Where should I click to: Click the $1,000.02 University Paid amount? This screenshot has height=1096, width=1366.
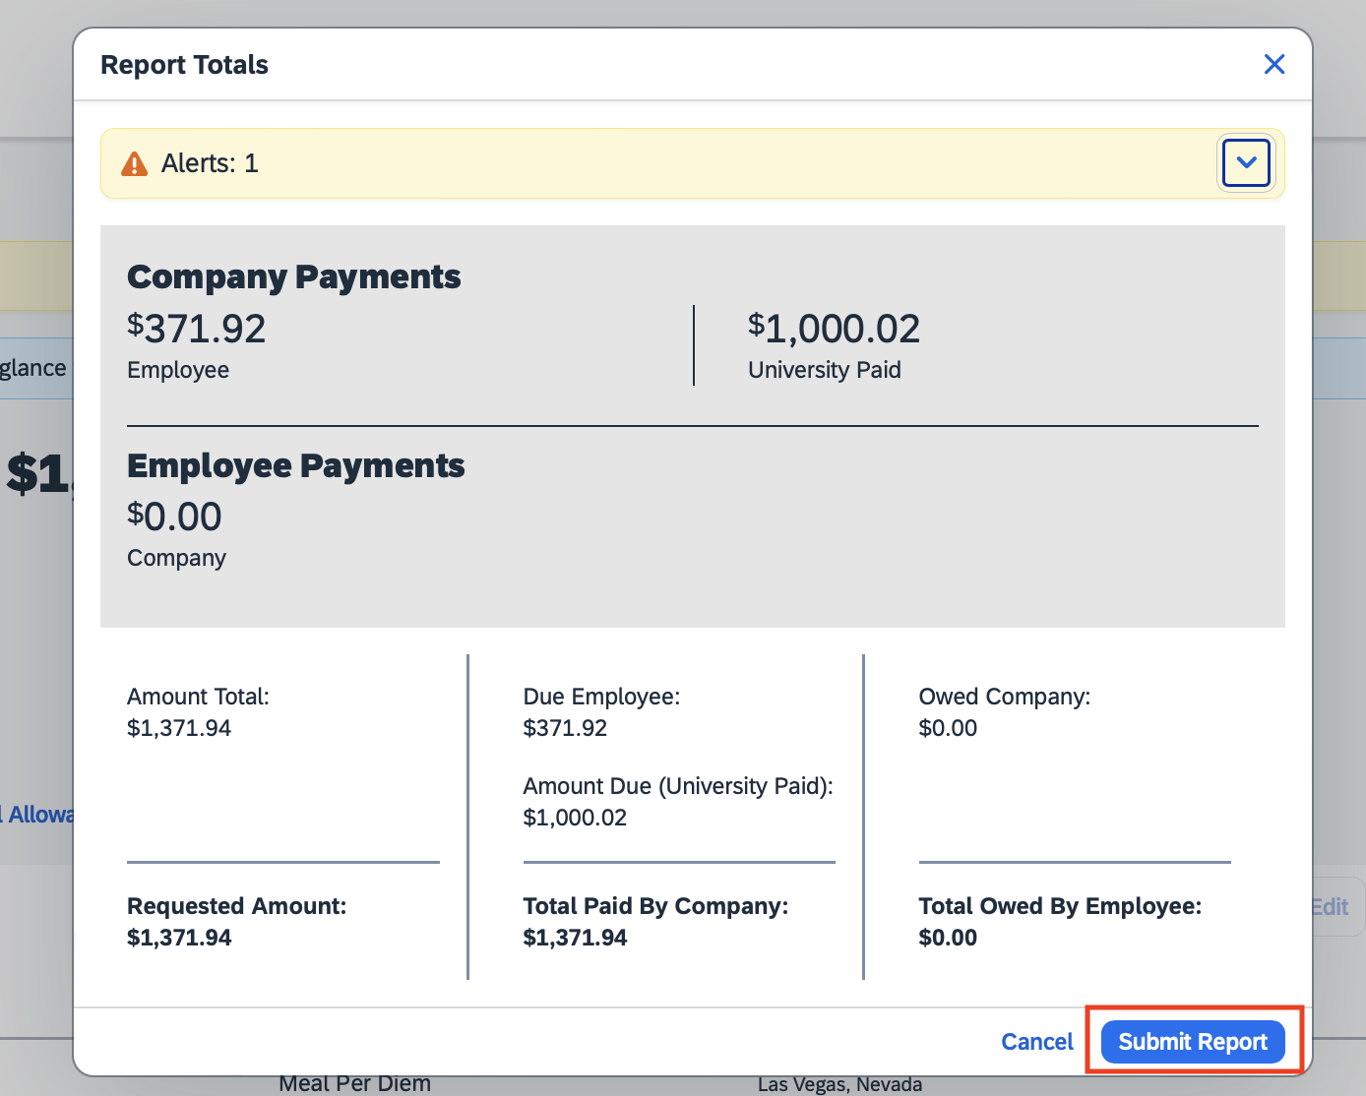click(x=835, y=329)
